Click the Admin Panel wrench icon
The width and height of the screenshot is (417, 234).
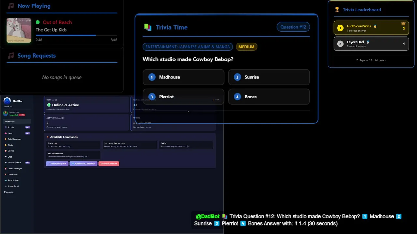(5, 186)
